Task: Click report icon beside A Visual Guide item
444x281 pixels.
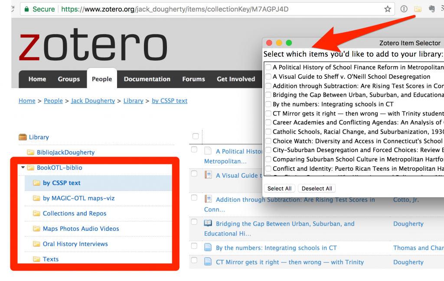Action: pos(208,175)
